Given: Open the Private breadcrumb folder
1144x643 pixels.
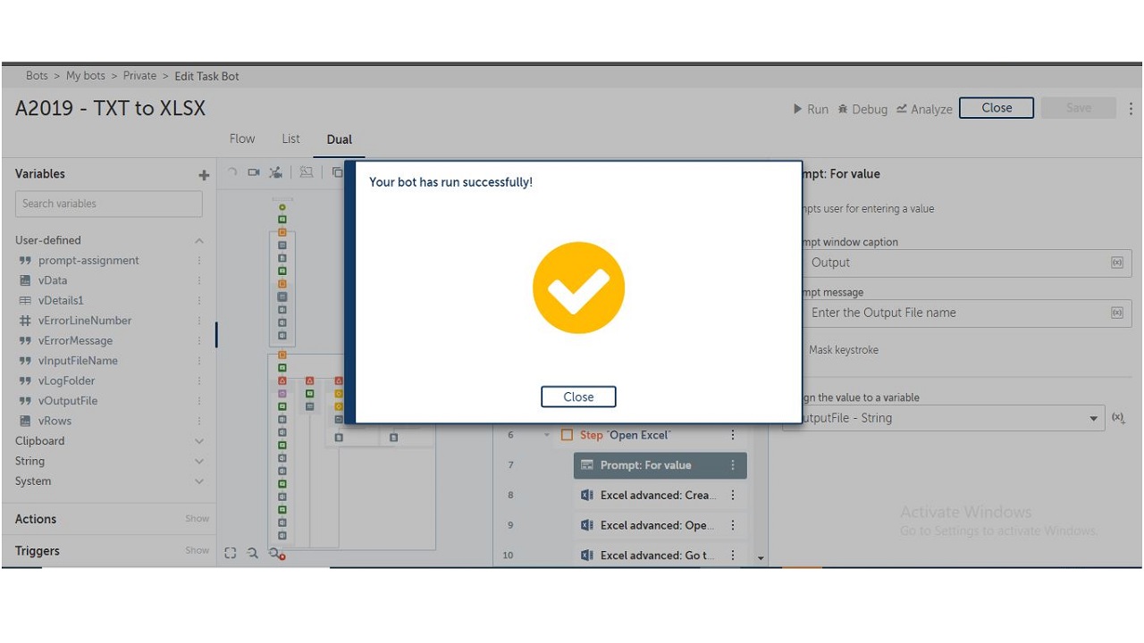Looking at the screenshot, I should tap(139, 76).
